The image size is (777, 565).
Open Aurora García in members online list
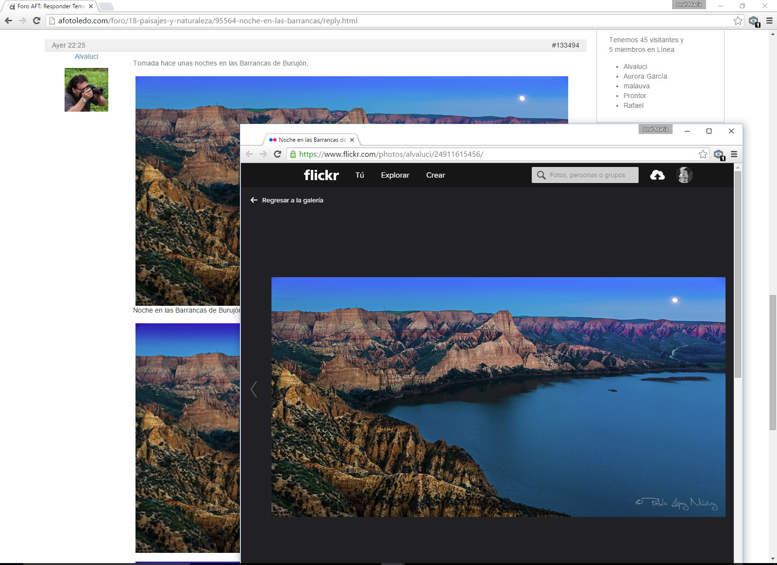[x=645, y=76]
